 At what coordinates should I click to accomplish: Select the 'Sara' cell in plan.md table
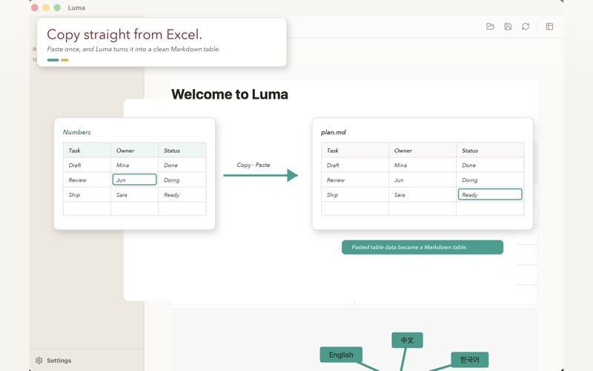(x=423, y=194)
